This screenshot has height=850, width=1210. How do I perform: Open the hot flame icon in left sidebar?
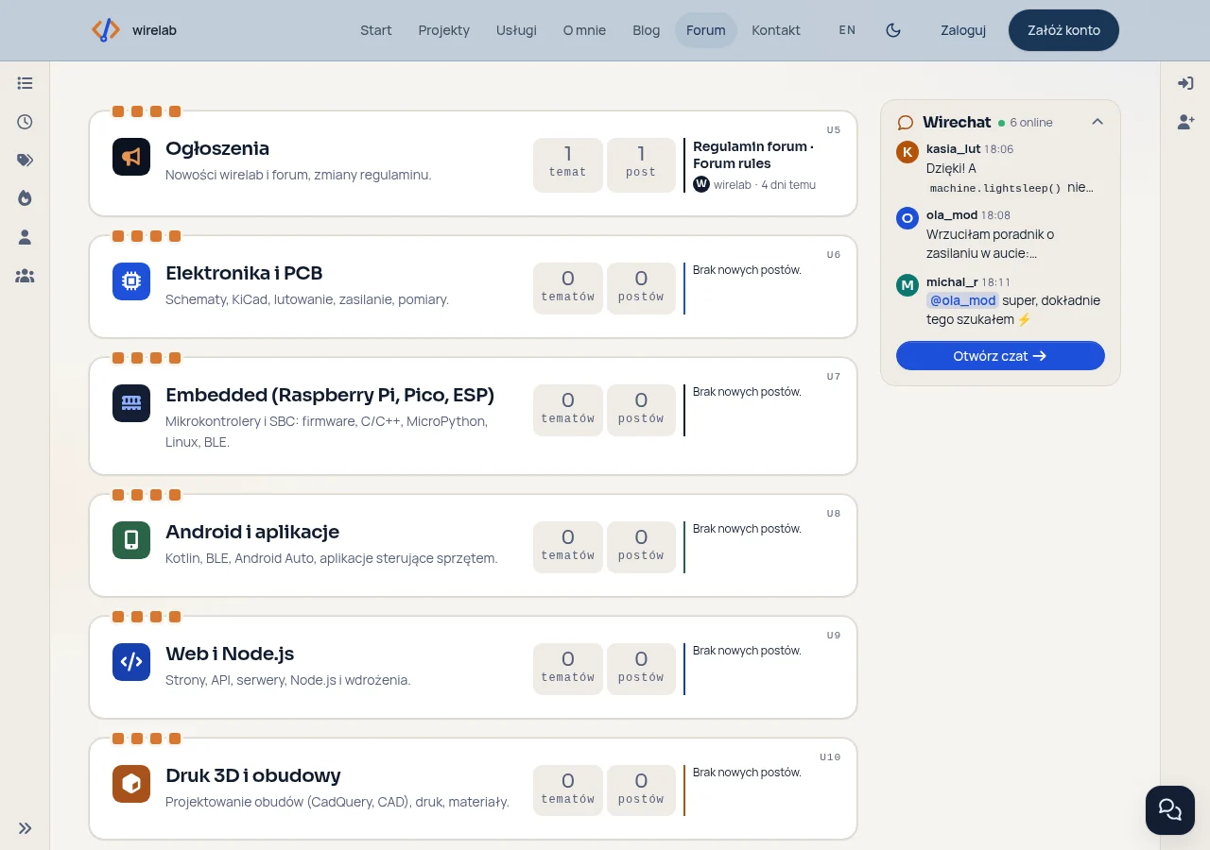point(25,198)
